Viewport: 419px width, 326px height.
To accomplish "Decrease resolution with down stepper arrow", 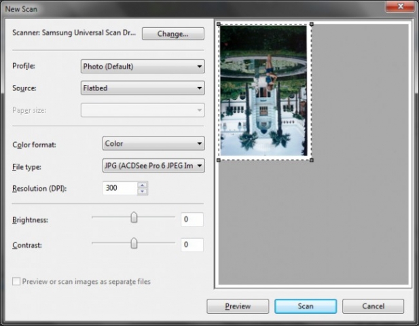I will tap(143, 192).
